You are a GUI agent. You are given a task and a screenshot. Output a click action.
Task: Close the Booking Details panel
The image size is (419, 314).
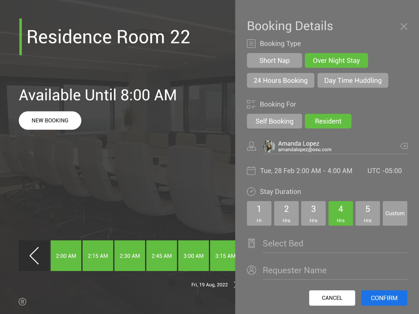[403, 26]
